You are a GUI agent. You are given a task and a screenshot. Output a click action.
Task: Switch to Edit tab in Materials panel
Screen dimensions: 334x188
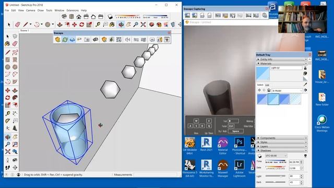pos(267,85)
